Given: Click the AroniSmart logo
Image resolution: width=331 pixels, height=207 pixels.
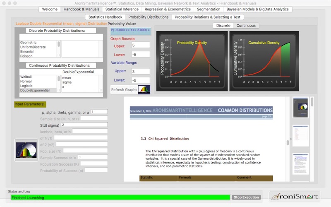Looking at the screenshot, I should pos(295,196).
